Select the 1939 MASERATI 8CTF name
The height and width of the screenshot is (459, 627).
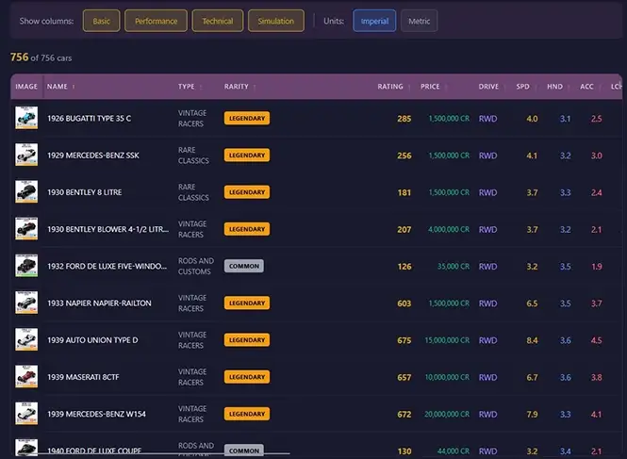click(x=83, y=377)
